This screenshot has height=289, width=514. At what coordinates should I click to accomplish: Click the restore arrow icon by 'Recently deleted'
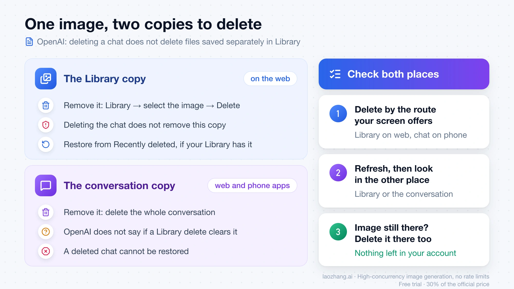(x=46, y=144)
